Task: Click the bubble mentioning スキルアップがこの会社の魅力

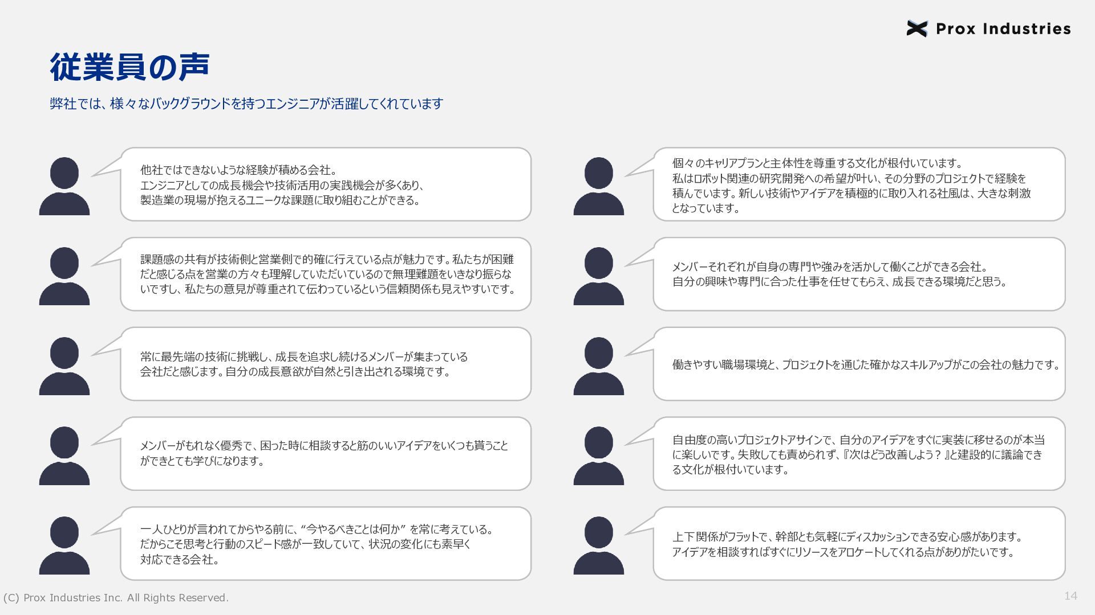Action: (859, 364)
